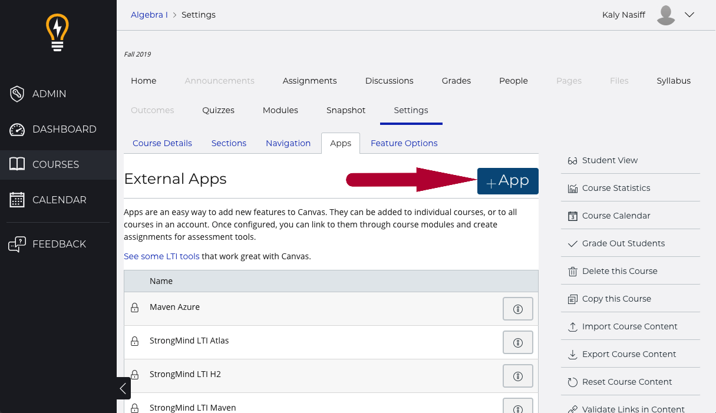Open Student View from the sidebar
This screenshot has width=716, height=413.
click(x=609, y=160)
